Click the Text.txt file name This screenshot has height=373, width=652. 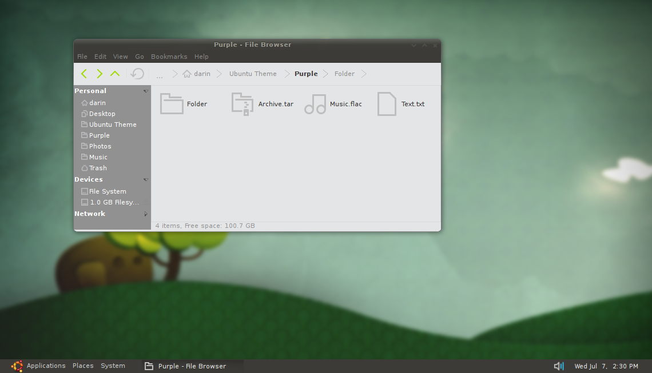413,104
